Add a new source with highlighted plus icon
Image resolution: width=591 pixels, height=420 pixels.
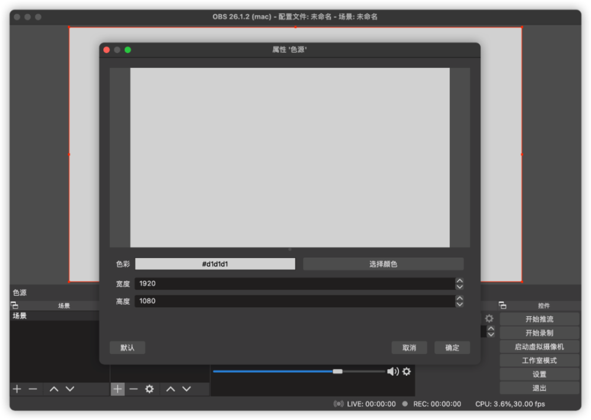click(x=118, y=389)
